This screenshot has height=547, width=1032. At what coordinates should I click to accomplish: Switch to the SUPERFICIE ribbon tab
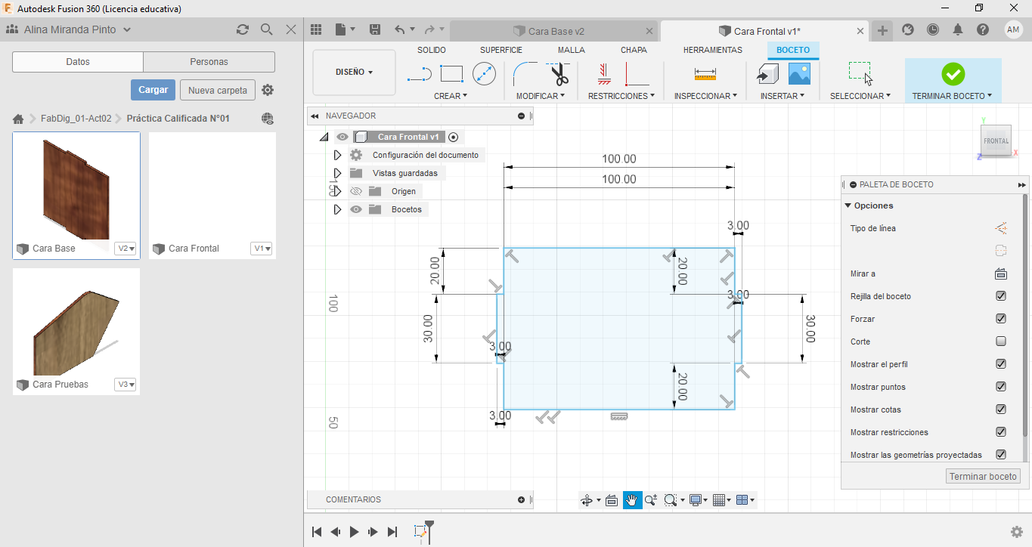pos(501,50)
